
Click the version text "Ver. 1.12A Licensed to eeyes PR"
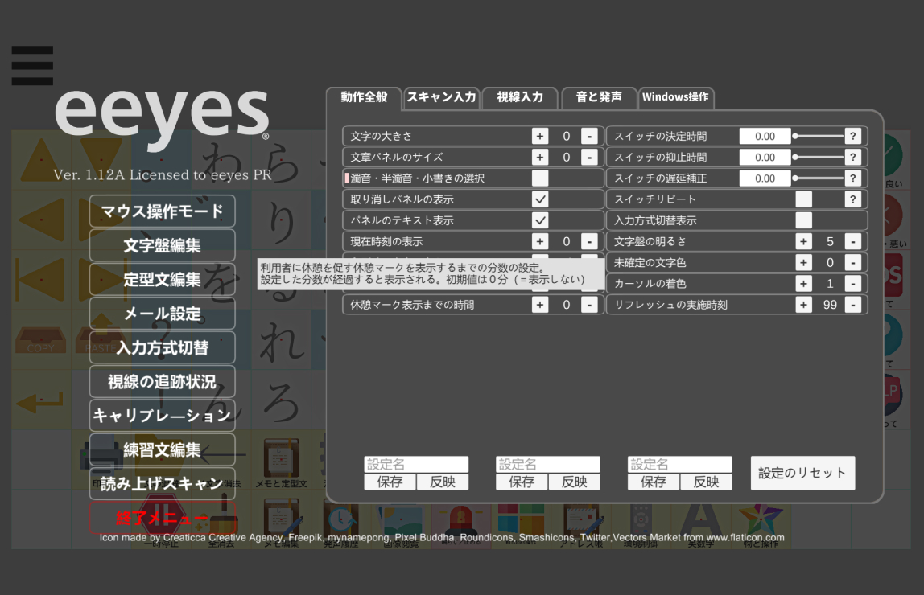[x=162, y=174]
